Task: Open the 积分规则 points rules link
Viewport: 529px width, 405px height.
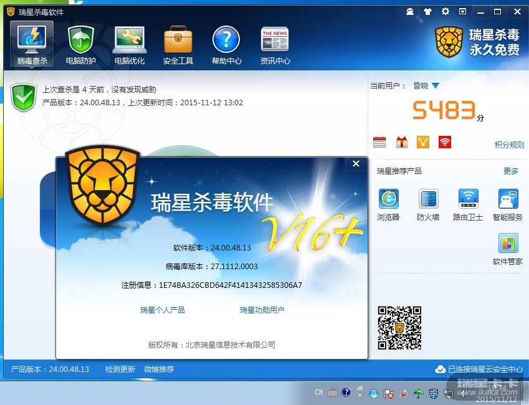Action: [509, 145]
